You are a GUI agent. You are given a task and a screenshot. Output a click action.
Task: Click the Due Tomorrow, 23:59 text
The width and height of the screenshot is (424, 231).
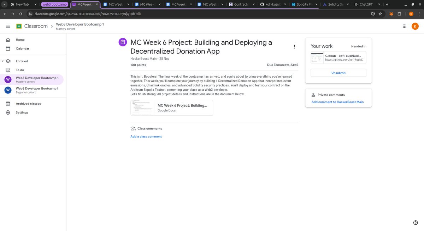click(283, 65)
